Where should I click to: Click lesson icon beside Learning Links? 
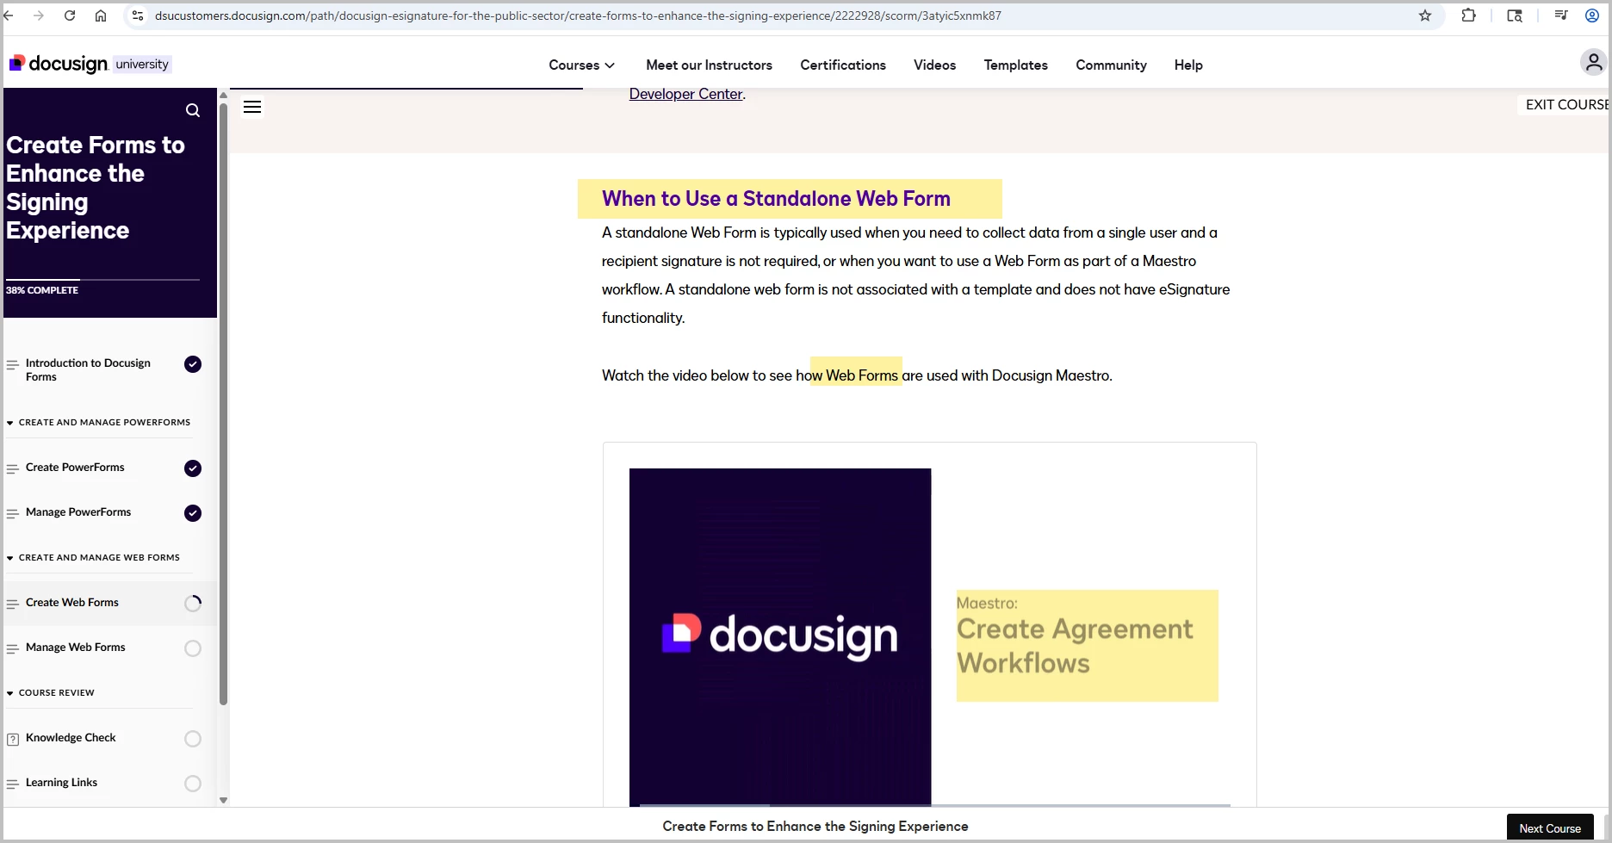point(13,784)
